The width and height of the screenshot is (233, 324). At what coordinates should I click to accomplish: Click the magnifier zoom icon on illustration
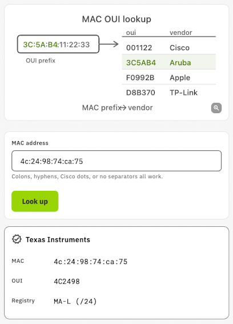(216, 108)
